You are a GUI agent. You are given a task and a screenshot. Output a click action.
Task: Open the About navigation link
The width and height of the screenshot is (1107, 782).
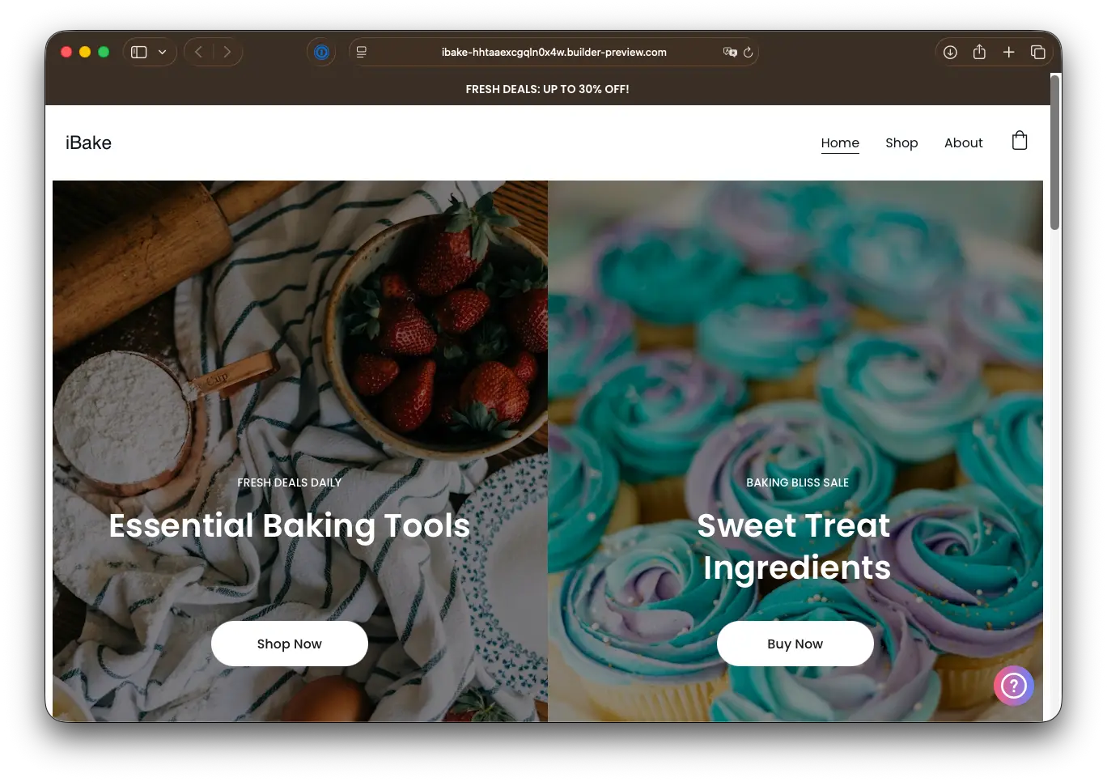pyautogui.click(x=963, y=143)
